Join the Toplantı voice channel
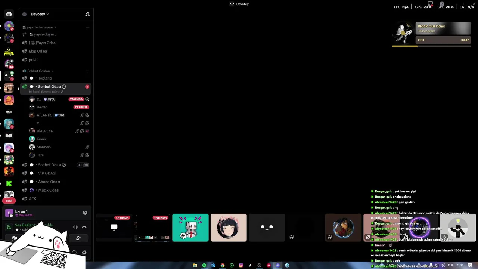 point(55,78)
